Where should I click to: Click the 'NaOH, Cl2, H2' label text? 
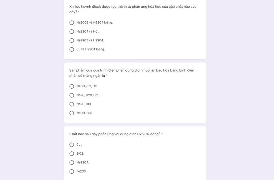pos(87,86)
